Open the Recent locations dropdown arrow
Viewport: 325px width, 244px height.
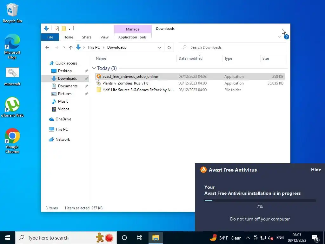[x=64, y=47]
